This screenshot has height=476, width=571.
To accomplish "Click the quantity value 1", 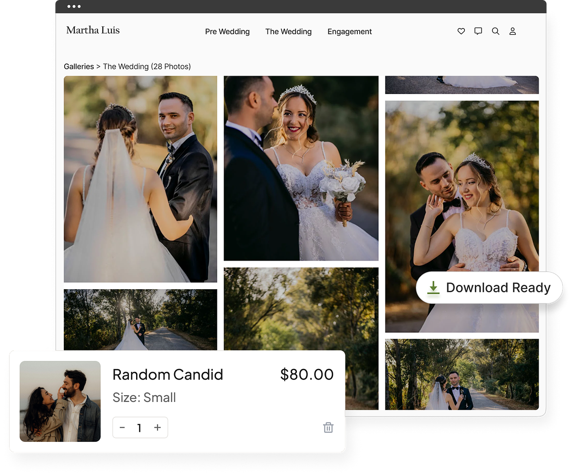I will 139,428.
